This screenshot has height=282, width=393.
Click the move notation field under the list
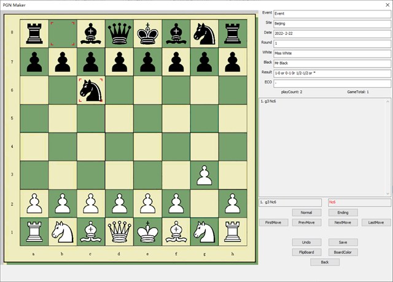click(290, 202)
